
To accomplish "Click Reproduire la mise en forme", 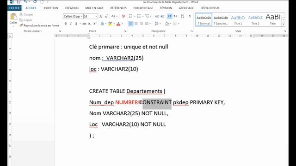I will click(x=39, y=25).
